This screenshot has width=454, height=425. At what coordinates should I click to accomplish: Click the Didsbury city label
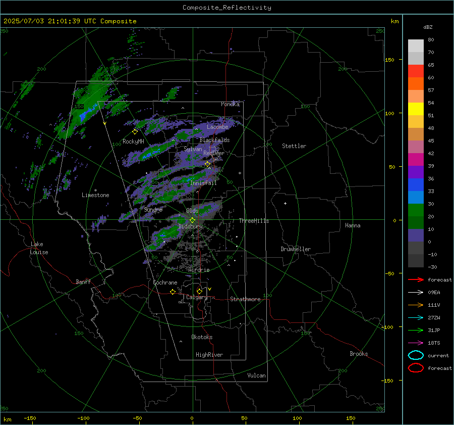[191, 226]
